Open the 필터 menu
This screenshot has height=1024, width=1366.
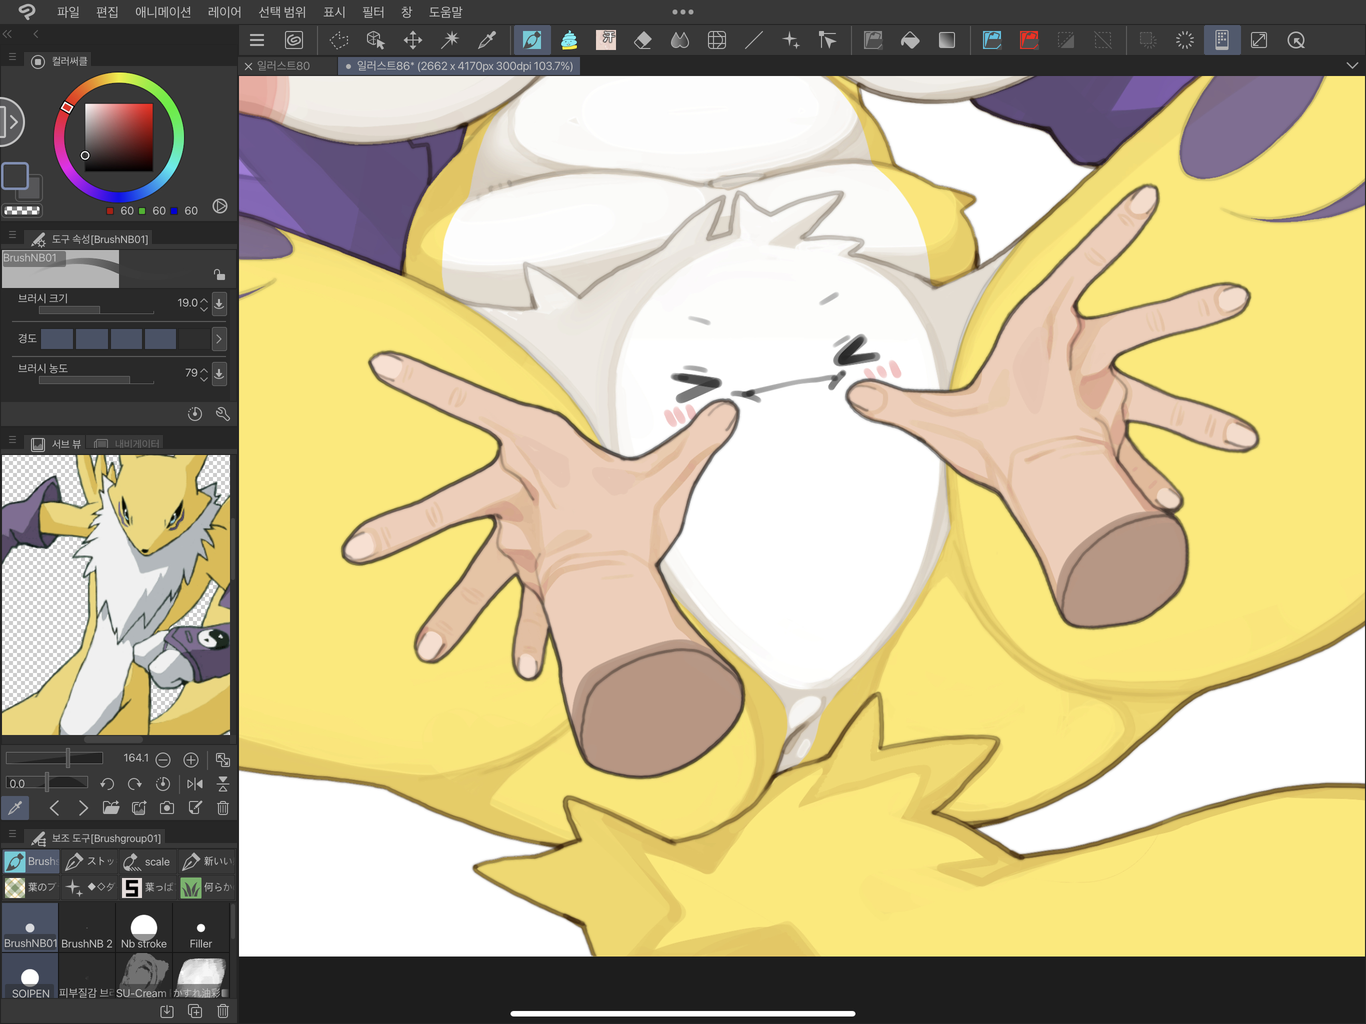[372, 11]
